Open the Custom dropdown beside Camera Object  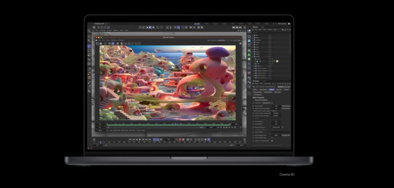point(284,87)
